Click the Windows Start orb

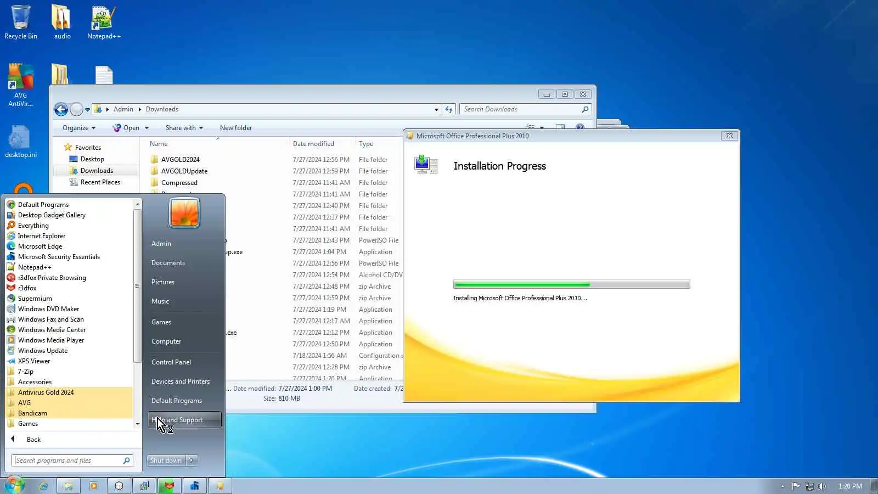pyautogui.click(x=14, y=485)
